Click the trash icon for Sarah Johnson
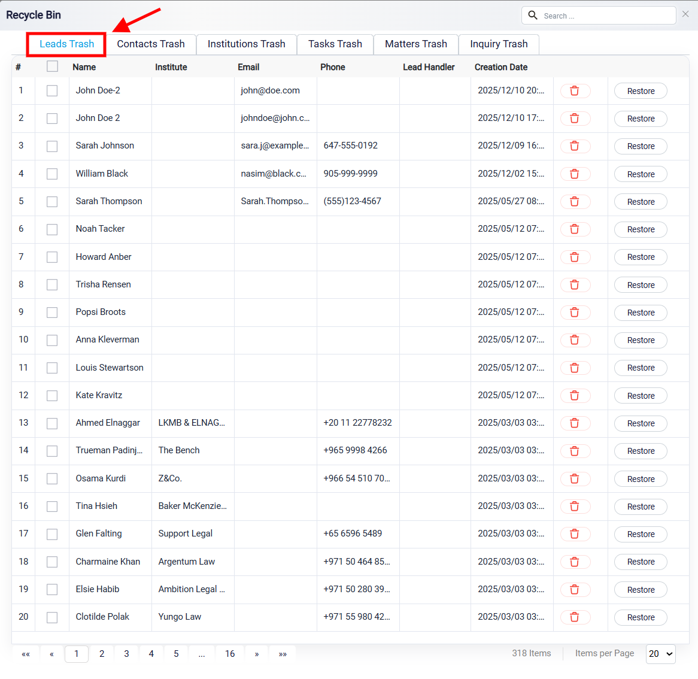698x679 pixels. click(575, 146)
